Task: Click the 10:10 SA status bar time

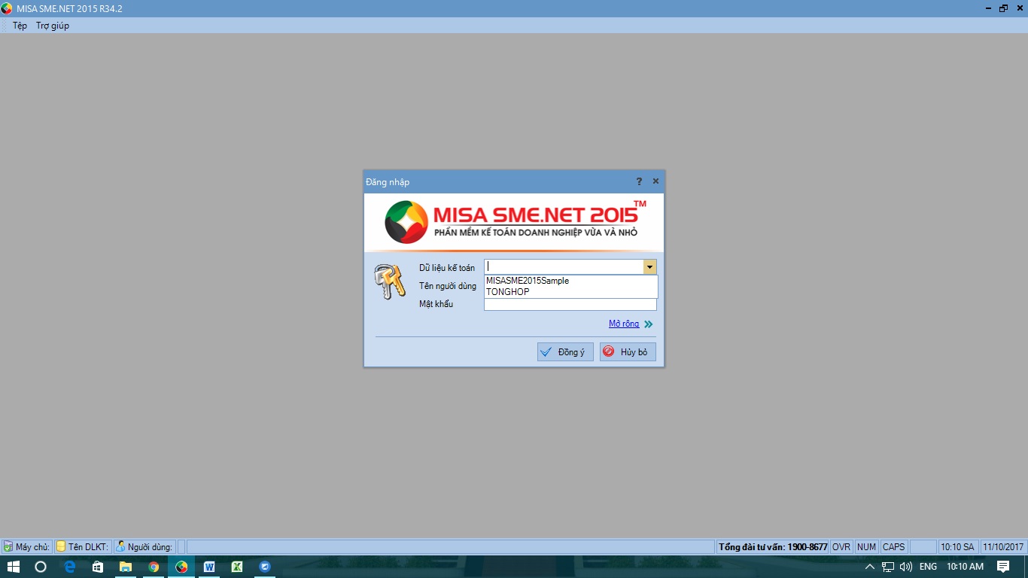Action: pyautogui.click(x=957, y=547)
